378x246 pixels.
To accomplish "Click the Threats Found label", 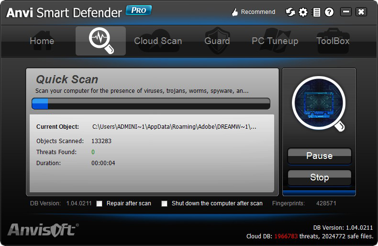I will pos(56,152).
